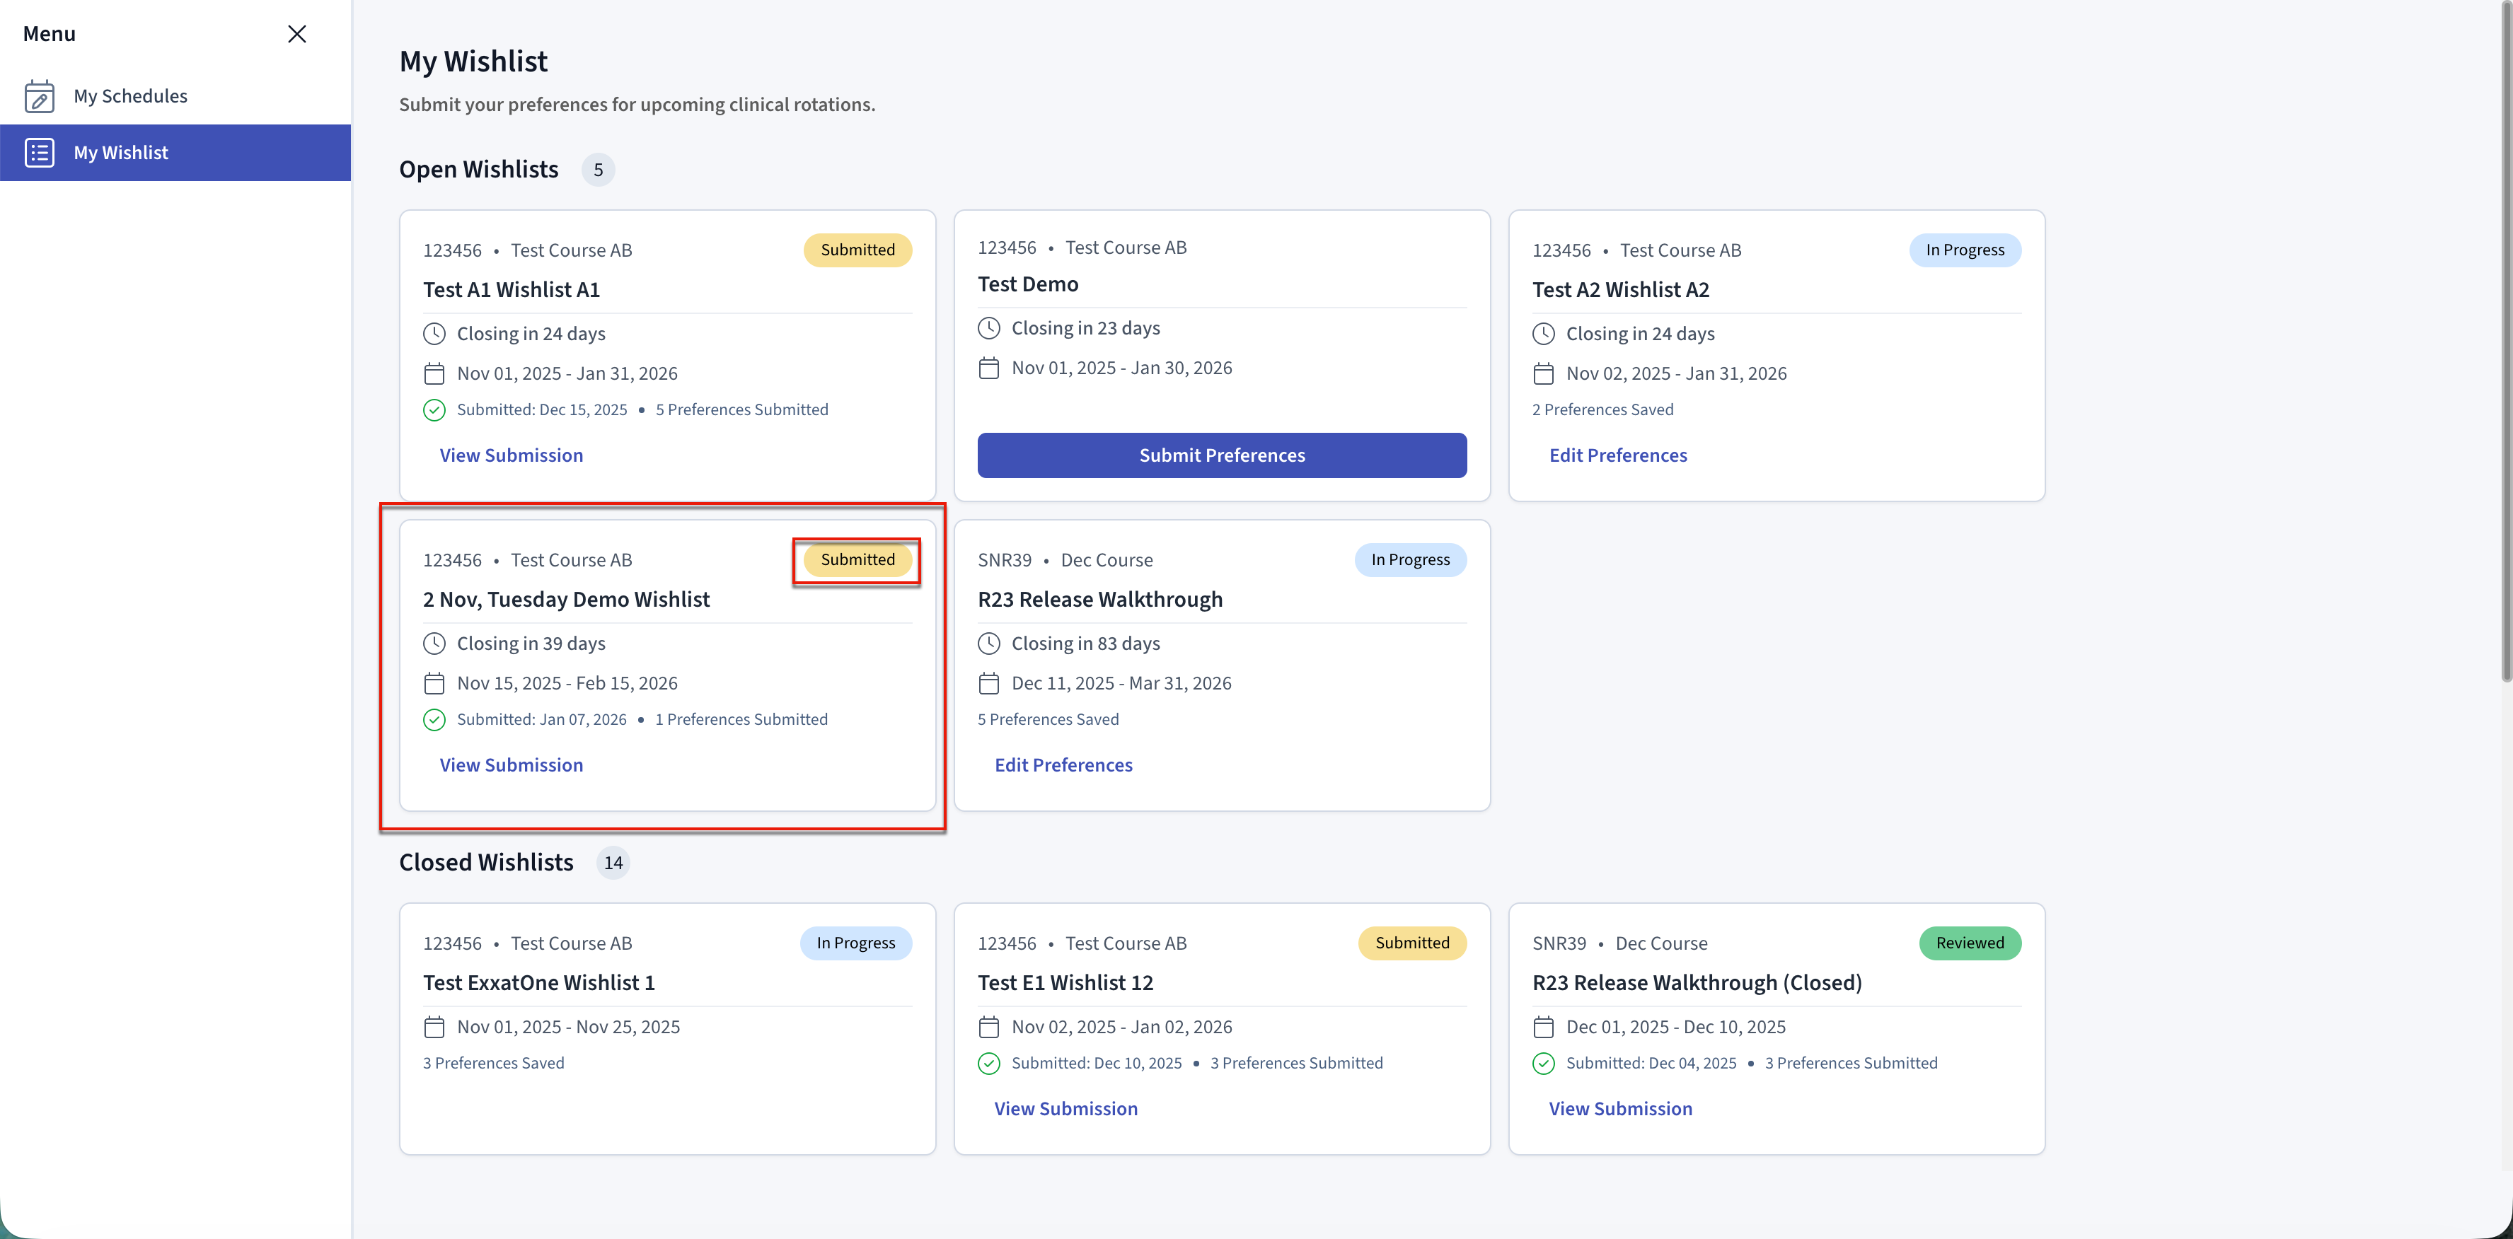Click calendar icon on Test A2 Wishlist card
Image resolution: width=2513 pixels, height=1239 pixels.
(1542, 373)
